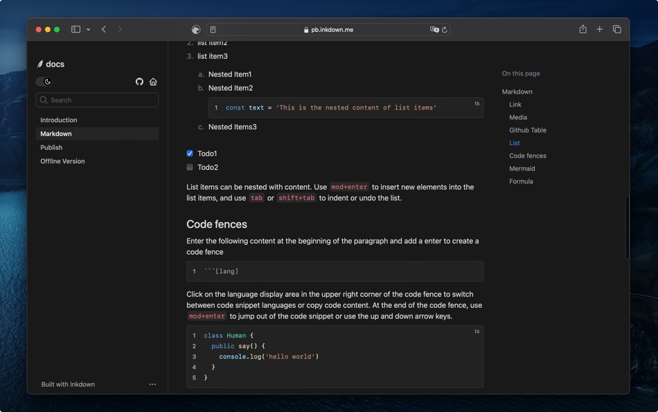658x412 pixels.
Task: Go to the home icon
Action: 153,82
